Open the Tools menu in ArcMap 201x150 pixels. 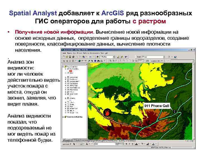pos(95,53)
